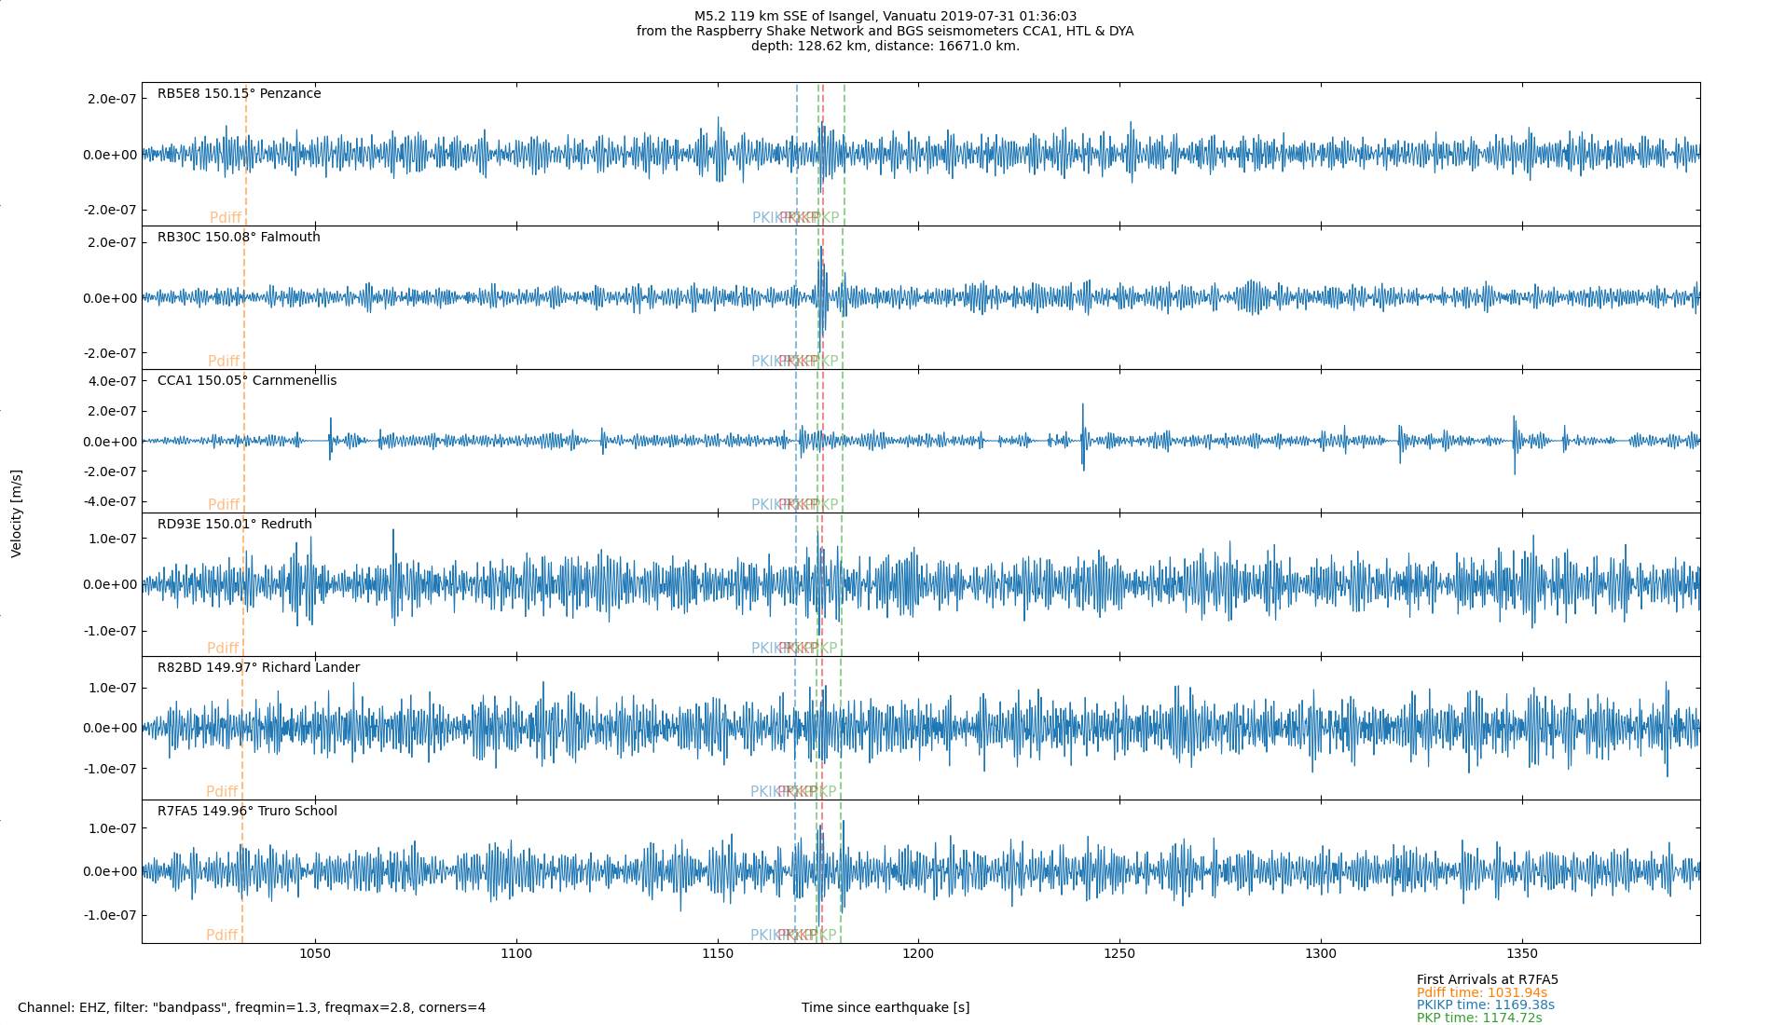Screen dimensions: 1771x1025
Task: Click the 'R7FA5 149.96° Truro School' station label
Action: (x=247, y=811)
